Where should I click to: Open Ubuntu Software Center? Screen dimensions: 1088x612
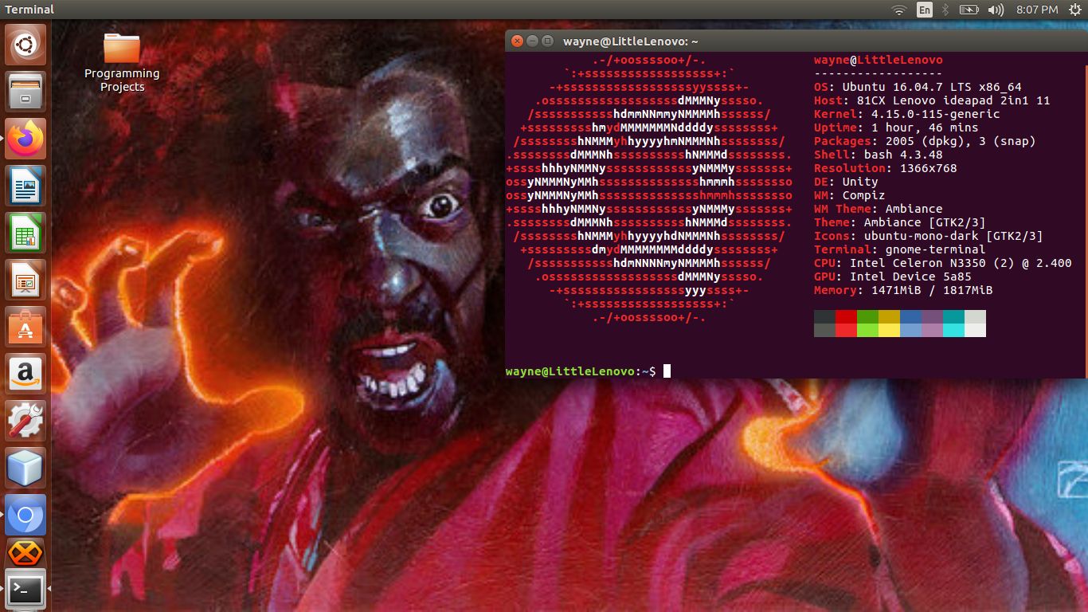coord(25,327)
